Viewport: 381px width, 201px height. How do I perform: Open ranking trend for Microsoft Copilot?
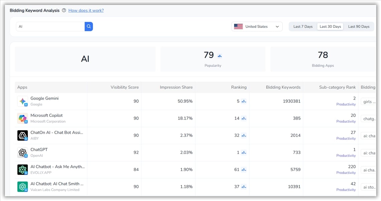point(244,118)
